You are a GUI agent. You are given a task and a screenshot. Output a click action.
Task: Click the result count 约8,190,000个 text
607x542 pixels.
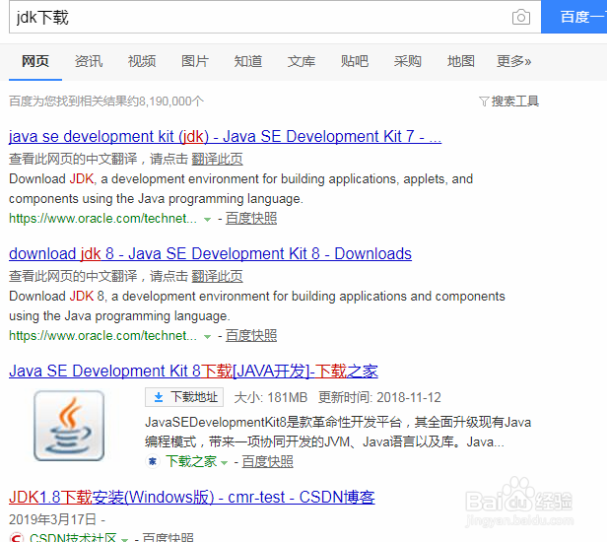click(x=167, y=102)
